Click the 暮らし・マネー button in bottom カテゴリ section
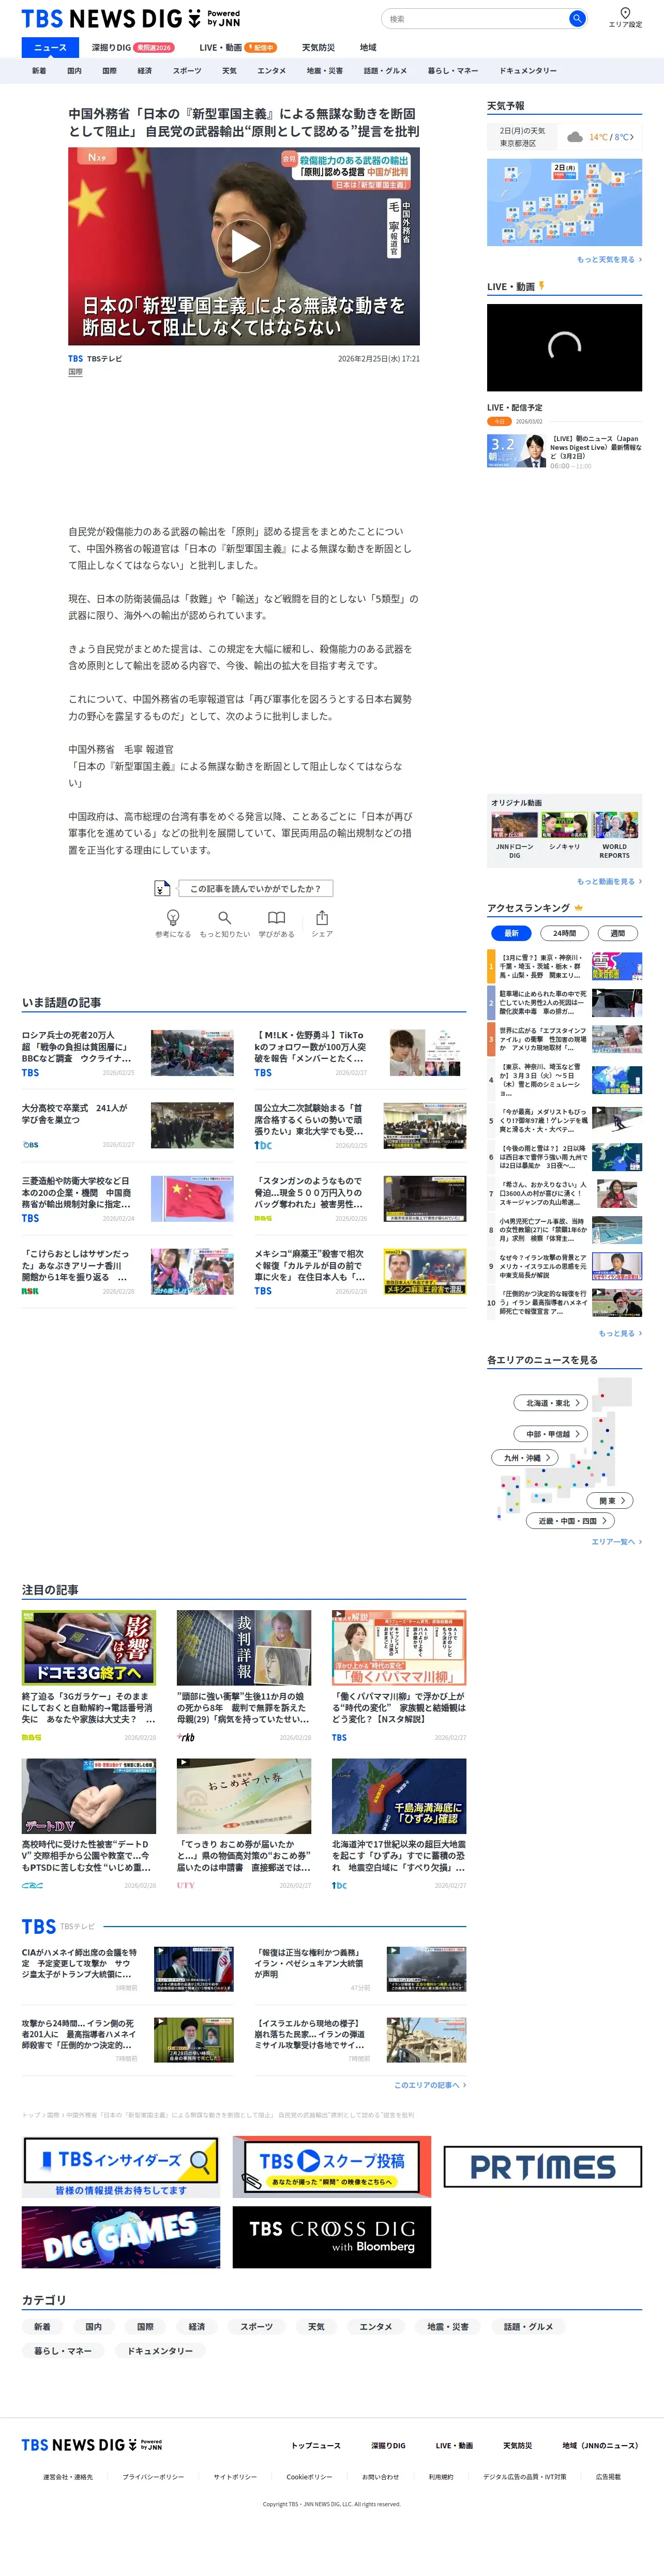 pos(63,2351)
